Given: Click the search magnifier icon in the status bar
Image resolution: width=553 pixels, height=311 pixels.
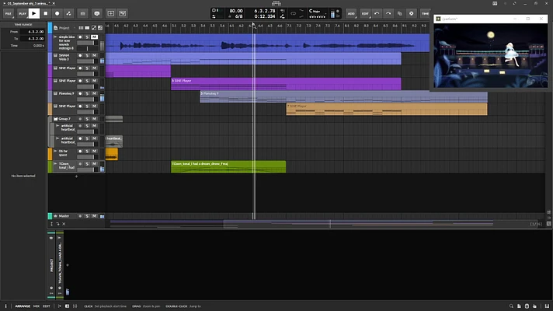Looking at the screenshot, I should coord(511,306).
